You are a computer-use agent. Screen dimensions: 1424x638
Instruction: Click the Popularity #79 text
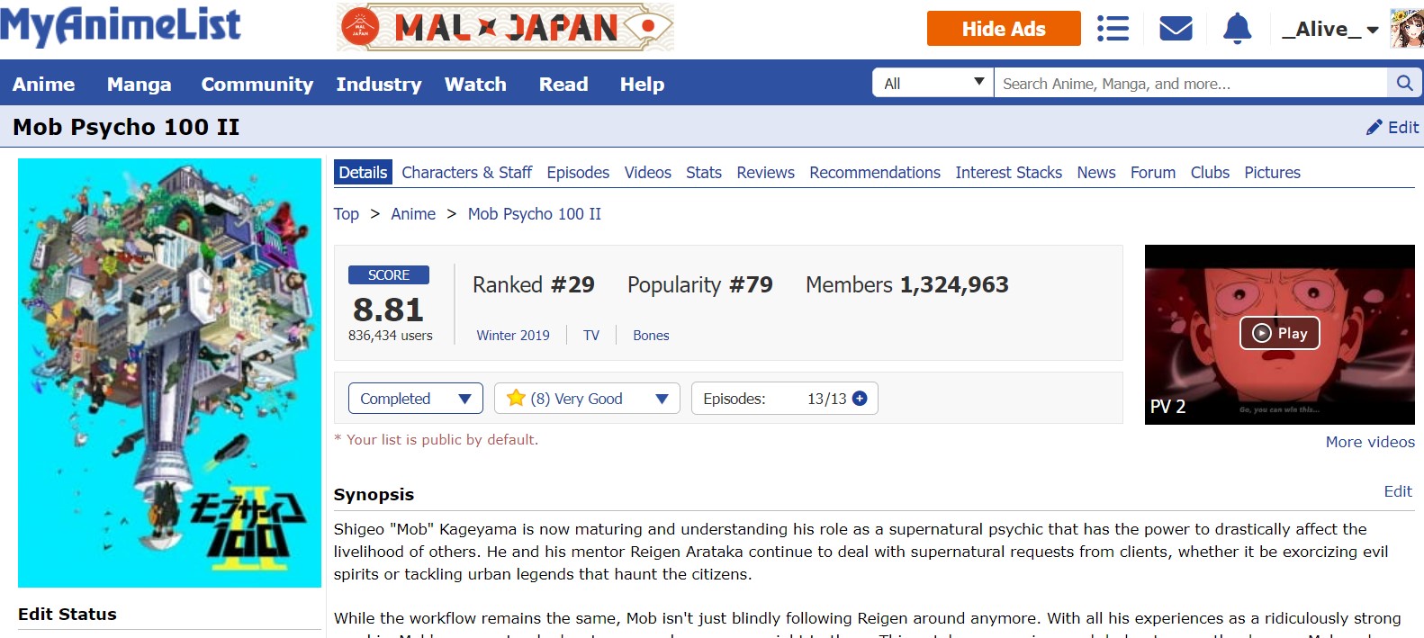(700, 284)
